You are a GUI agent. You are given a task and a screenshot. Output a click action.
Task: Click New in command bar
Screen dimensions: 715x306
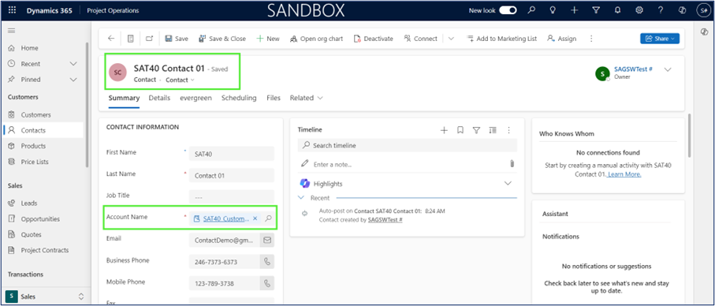(268, 39)
